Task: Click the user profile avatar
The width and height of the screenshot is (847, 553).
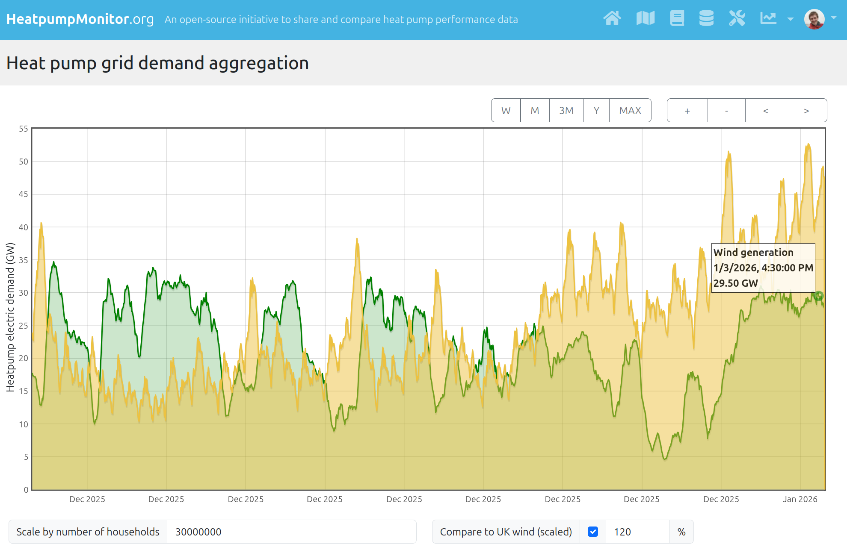Action: (814, 19)
